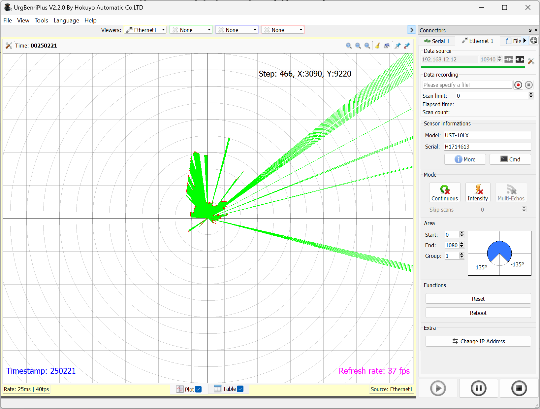This screenshot has height=409, width=540.
Task: Toggle the Plot checkbox
Action: click(x=198, y=389)
